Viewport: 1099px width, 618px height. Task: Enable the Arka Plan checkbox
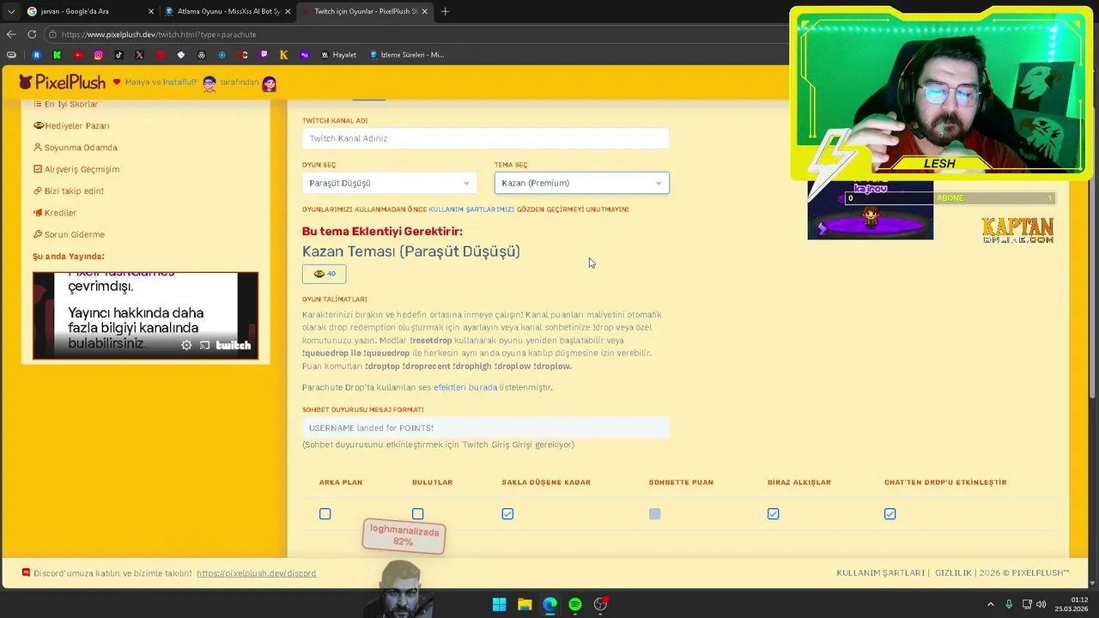[x=325, y=513]
